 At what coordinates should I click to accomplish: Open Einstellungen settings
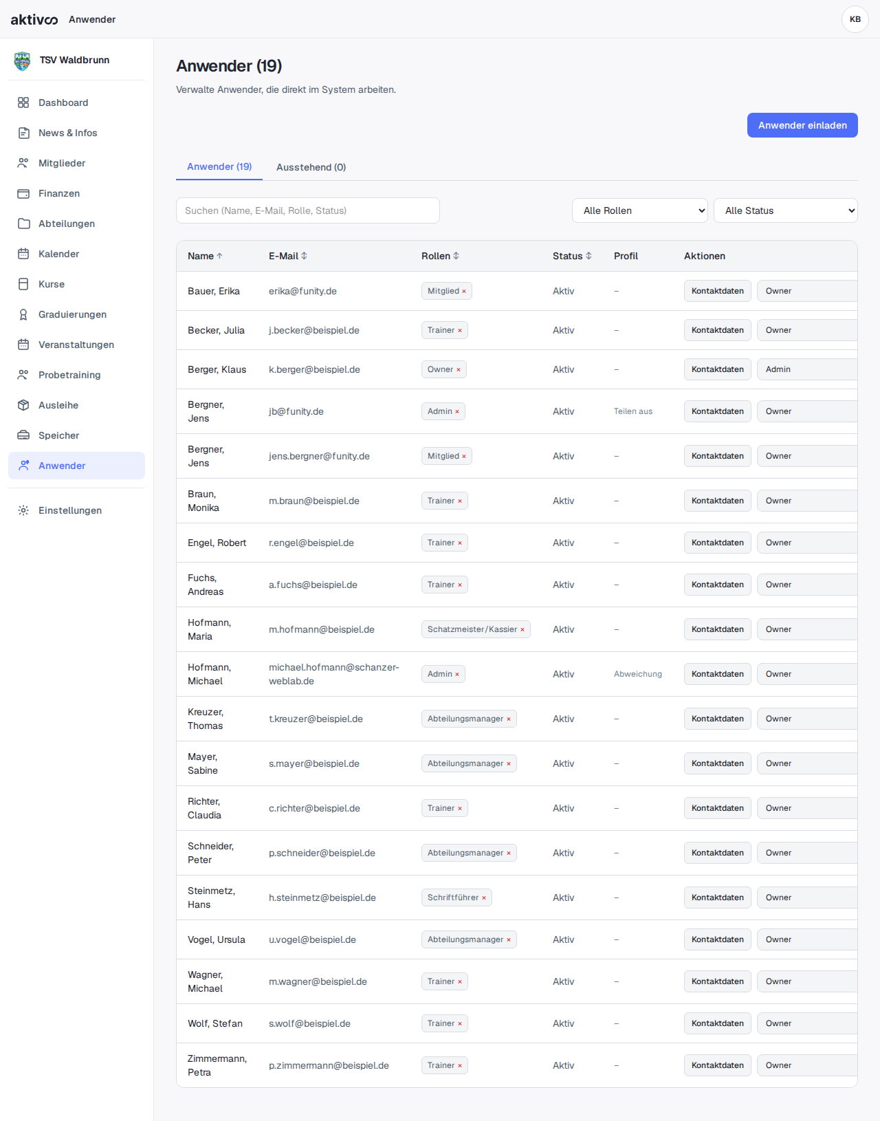[76, 510]
